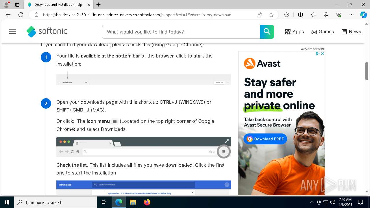This screenshot has height=208, width=370.
Task: Close the Avast advertisement
Action: coord(322,54)
